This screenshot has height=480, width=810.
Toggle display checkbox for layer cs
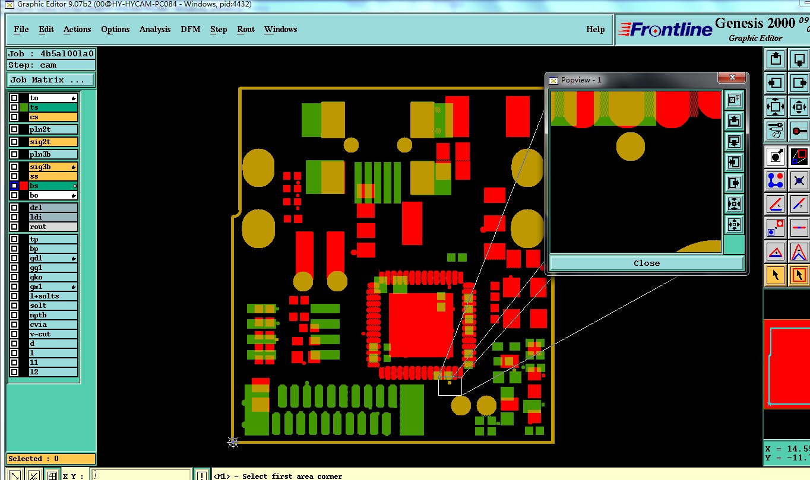pyautogui.click(x=14, y=117)
